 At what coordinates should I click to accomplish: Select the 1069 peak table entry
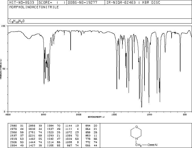(72, 135)
